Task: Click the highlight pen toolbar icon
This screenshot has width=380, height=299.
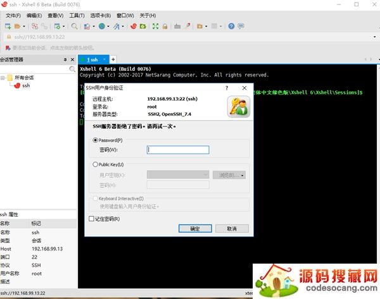Action: point(187,26)
